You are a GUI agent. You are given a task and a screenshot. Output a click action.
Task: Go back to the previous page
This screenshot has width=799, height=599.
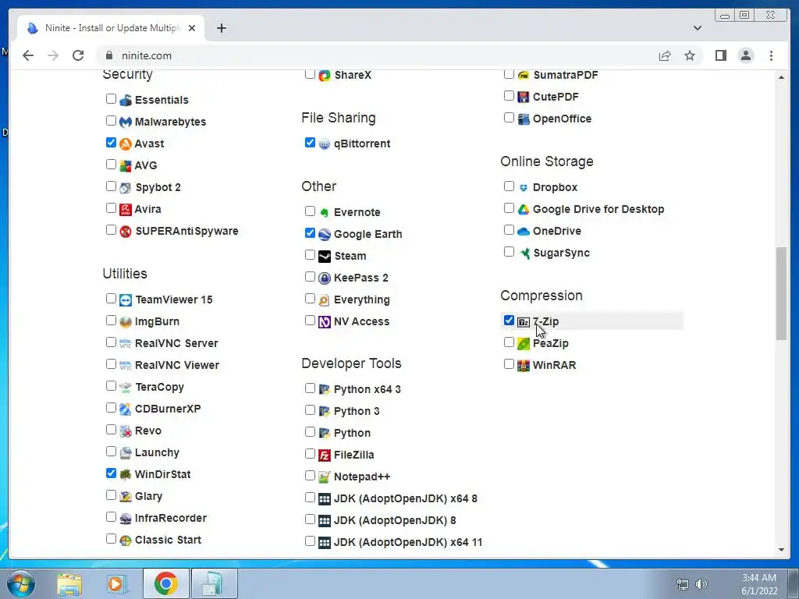[x=28, y=55]
